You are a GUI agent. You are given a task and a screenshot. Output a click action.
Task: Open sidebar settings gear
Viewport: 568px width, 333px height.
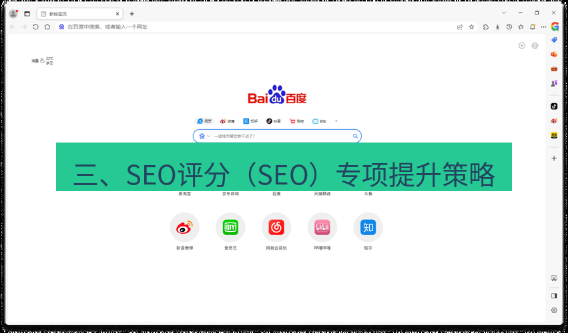(554, 310)
